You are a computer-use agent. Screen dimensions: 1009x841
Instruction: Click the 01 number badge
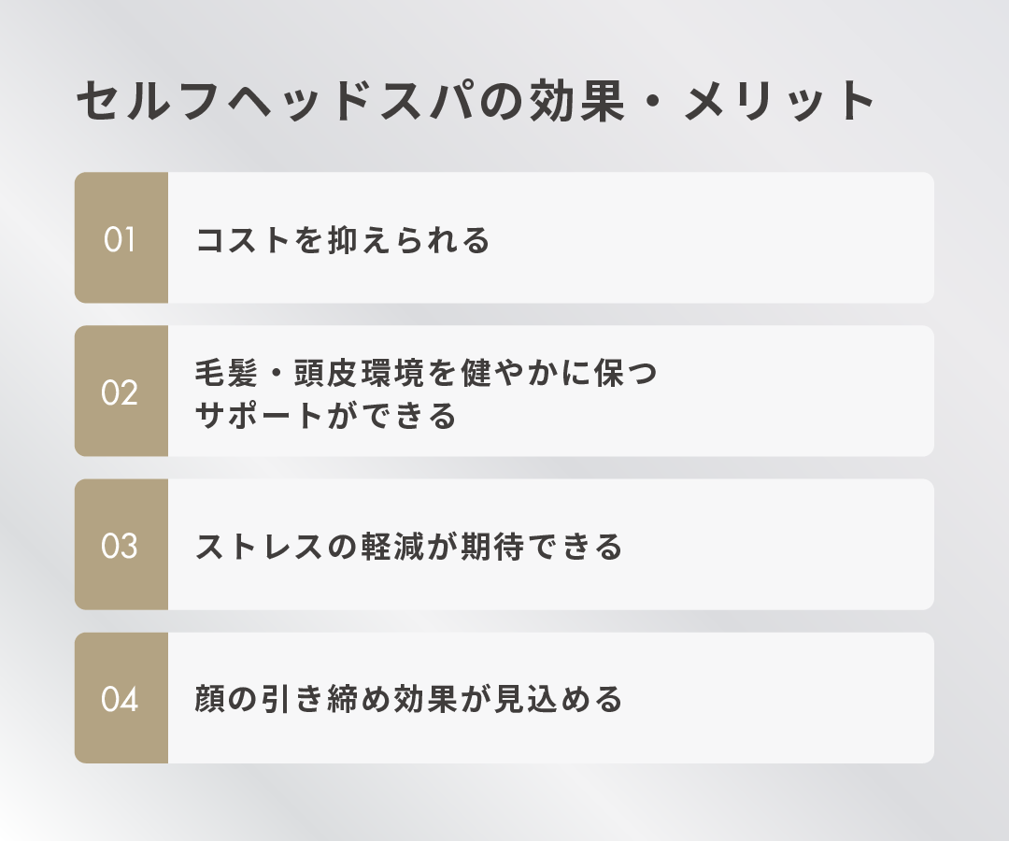pyautogui.click(x=121, y=238)
